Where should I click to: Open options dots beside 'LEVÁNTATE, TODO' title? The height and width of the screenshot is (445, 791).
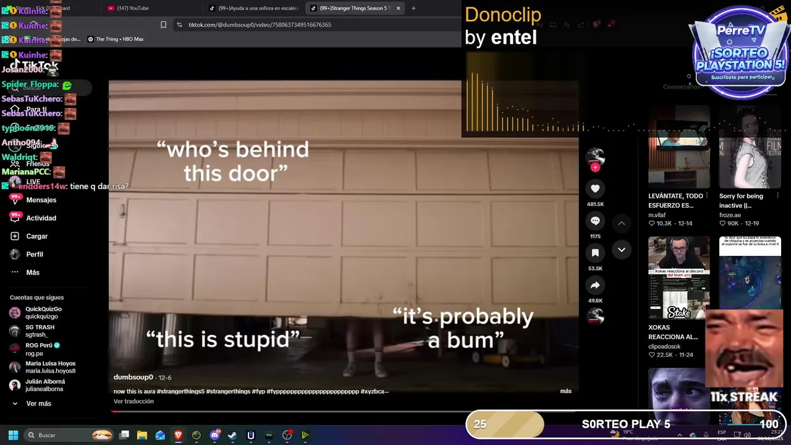point(707,196)
